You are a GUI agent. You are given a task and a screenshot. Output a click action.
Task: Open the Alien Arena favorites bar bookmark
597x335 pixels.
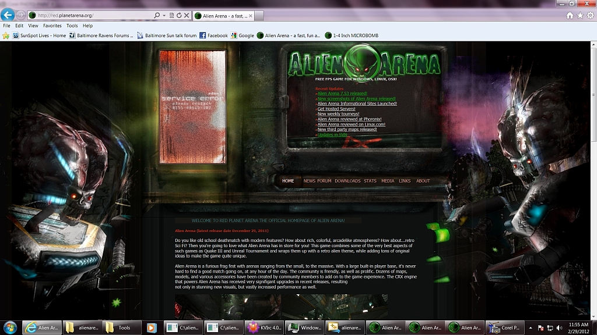[x=289, y=35]
